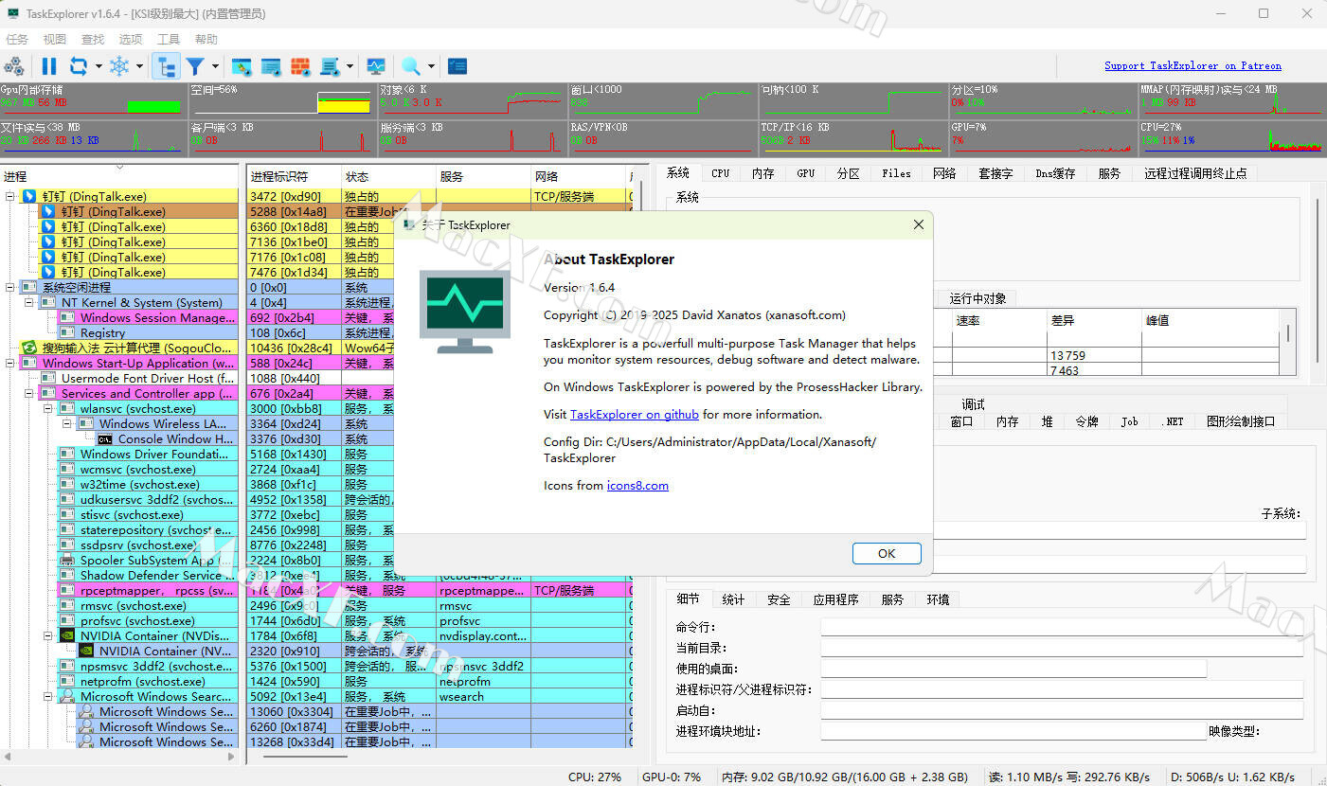Click the wsearch service cell
The image size is (1327, 786).
[x=483, y=697]
